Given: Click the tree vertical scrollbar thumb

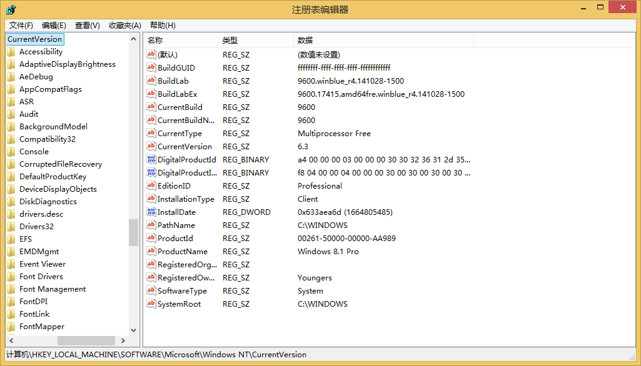Looking at the screenshot, I should pos(134,232).
